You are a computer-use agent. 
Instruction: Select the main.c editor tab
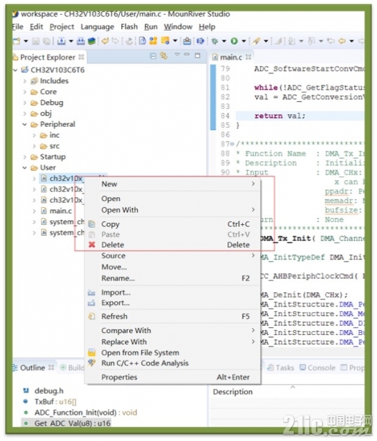[231, 58]
